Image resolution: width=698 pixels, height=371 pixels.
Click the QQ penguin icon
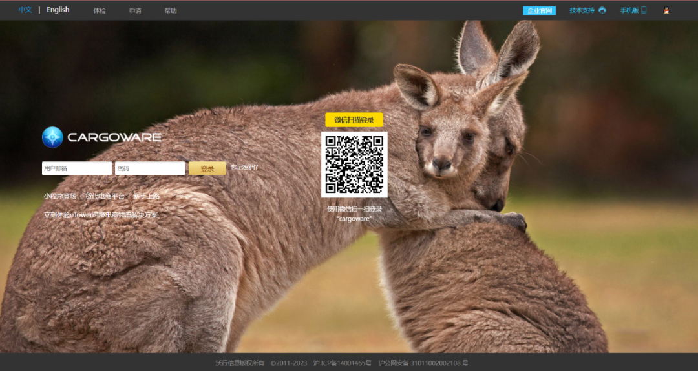tap(666, 10)
